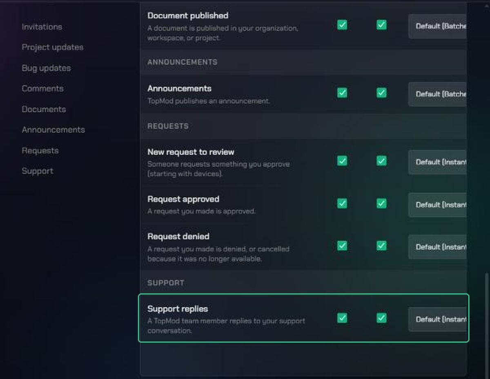
Task: Jump to Comments section
Action: 42,89
